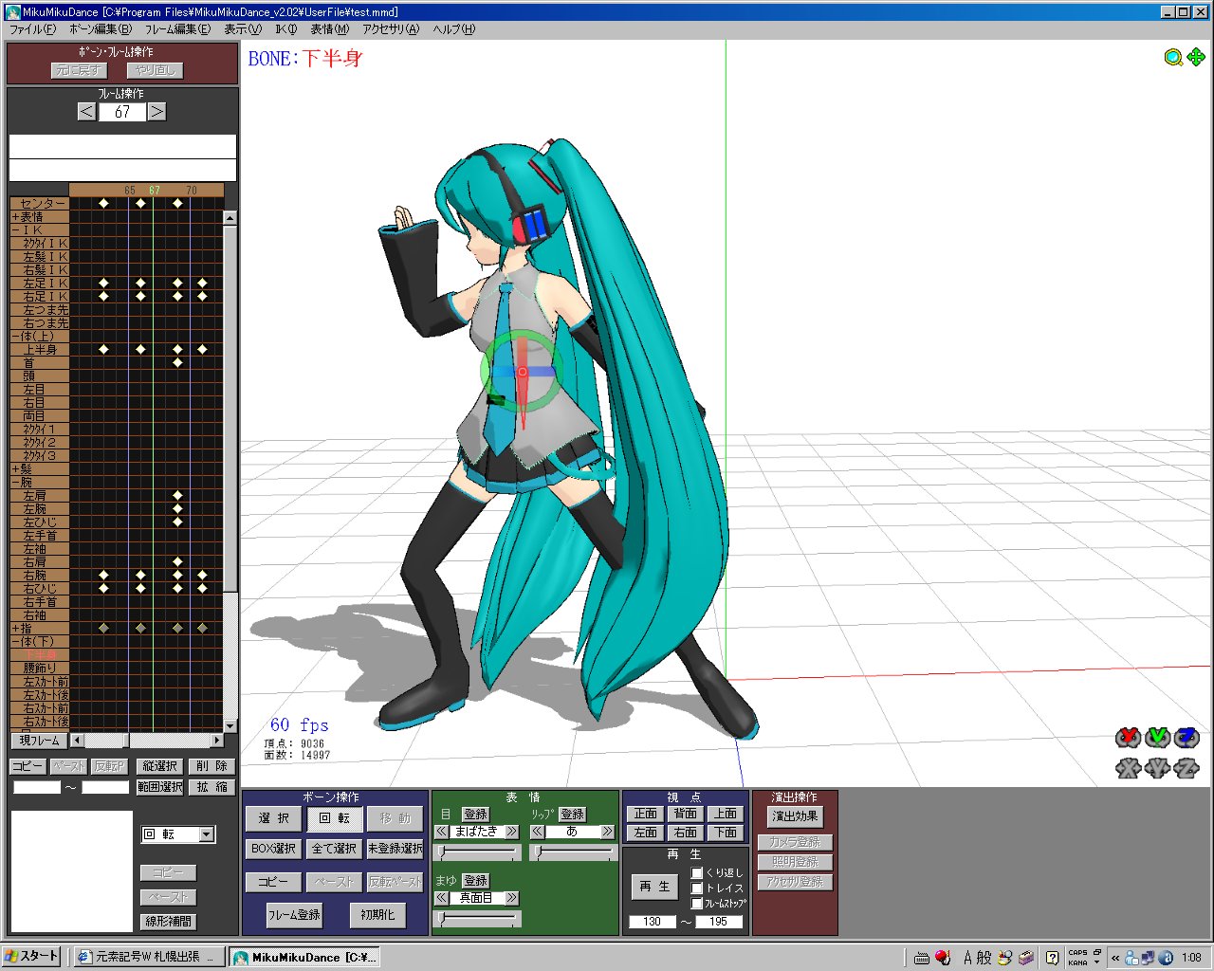Click the IME conversion mode 般 icon
1214x971 pixels.
(x=984, y=958)
